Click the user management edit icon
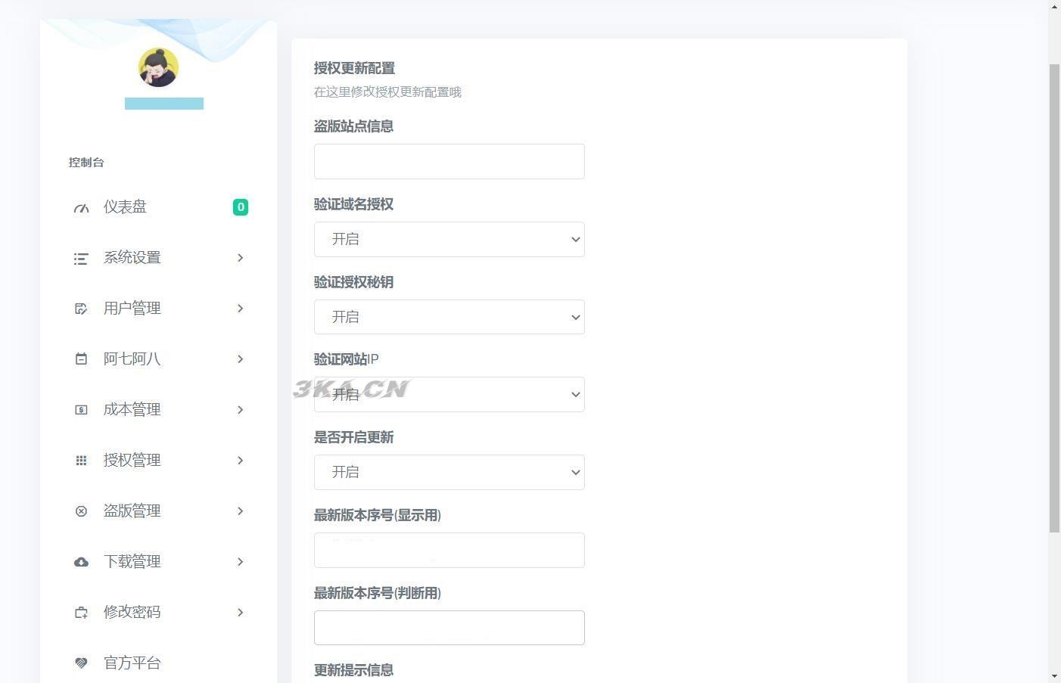The image size is (1061, 683). [x=81, y=309]
